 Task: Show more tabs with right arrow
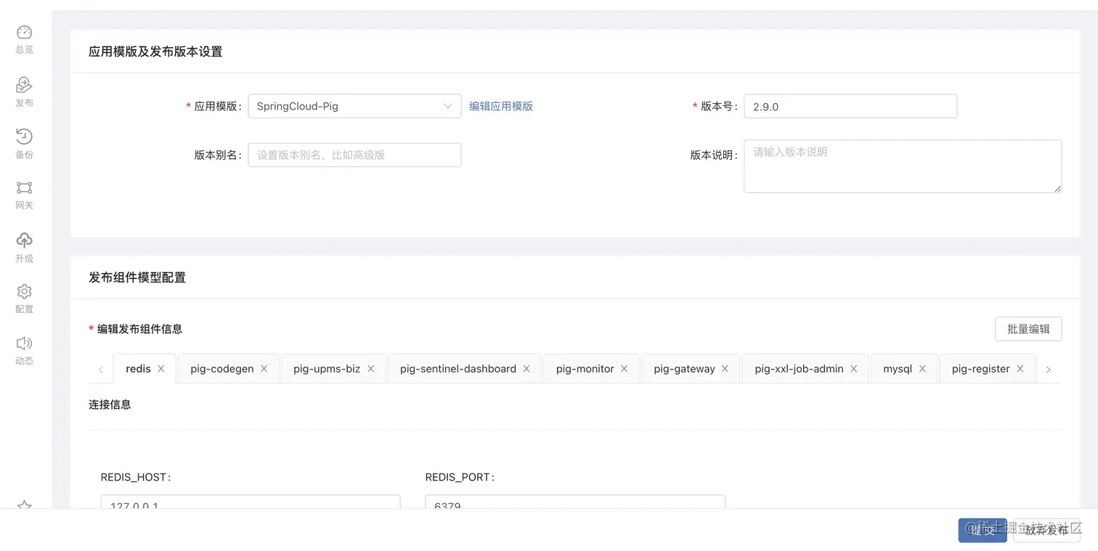tap(1049, 370)
